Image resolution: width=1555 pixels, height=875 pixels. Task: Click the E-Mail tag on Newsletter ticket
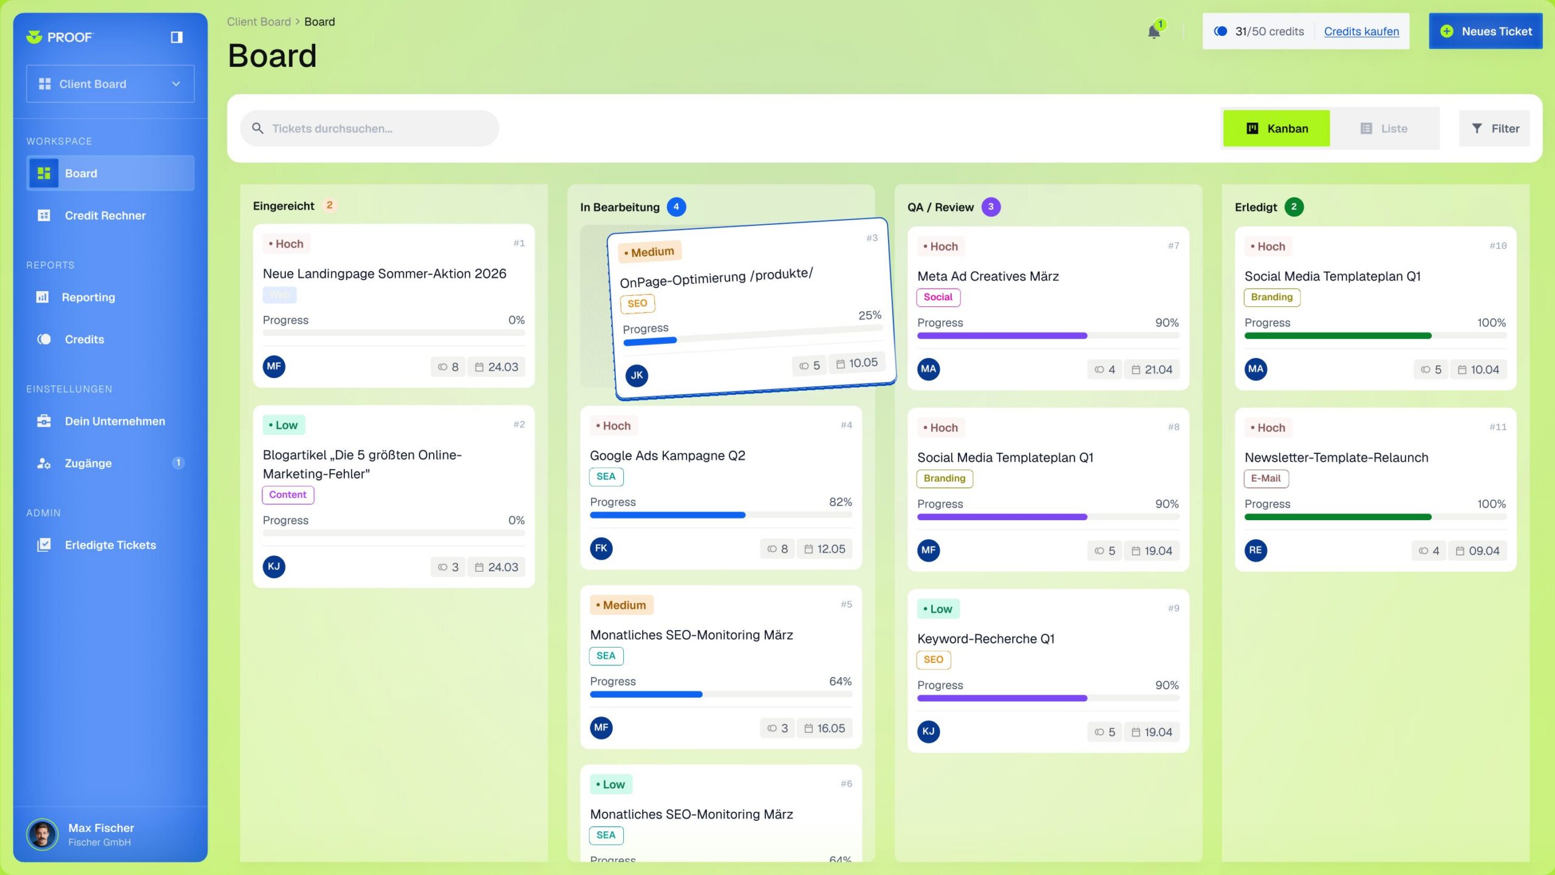[1266, 478]
